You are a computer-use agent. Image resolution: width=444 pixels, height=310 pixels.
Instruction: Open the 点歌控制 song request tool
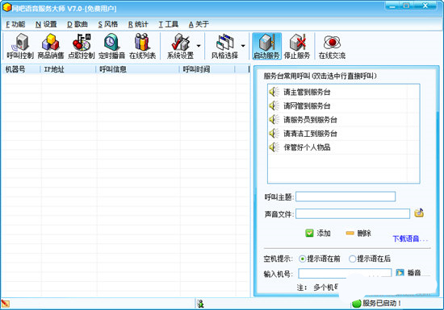pos(82,47)
